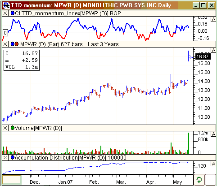Click the 800k volume axis label
The width and height of the screenshot is (217, 186).
click(203, 139)
